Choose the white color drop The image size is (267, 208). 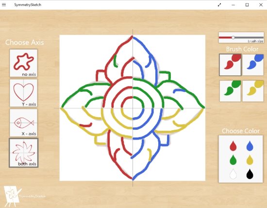pos(233,173)
